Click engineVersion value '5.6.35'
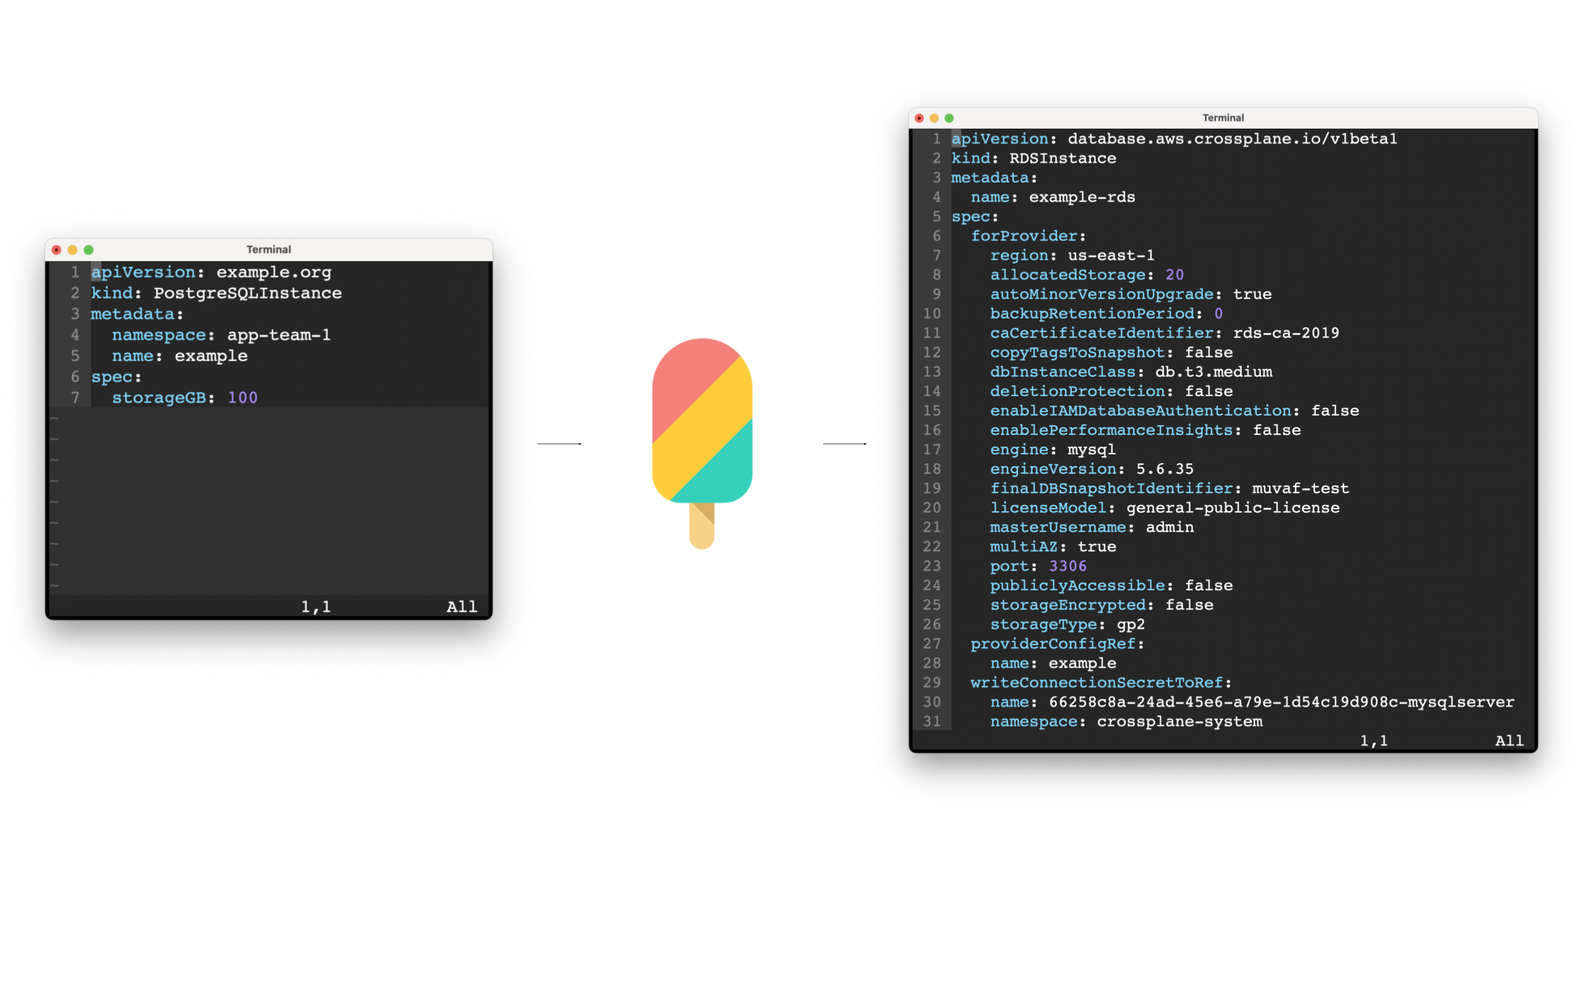Screen dimensions: 1580x987 tap(1165, 469)
